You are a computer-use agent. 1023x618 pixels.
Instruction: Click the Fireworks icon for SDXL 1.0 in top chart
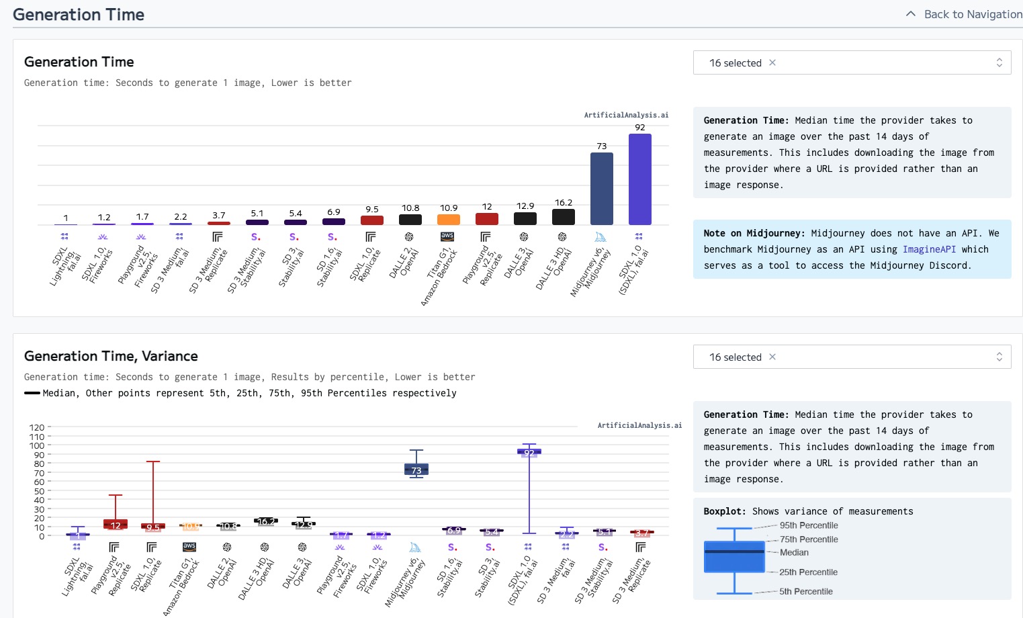pyautogui.click(x=103, y=236)
